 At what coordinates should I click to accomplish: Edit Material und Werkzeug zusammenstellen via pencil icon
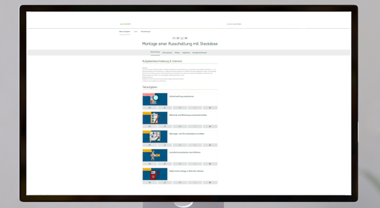point(165,127)
